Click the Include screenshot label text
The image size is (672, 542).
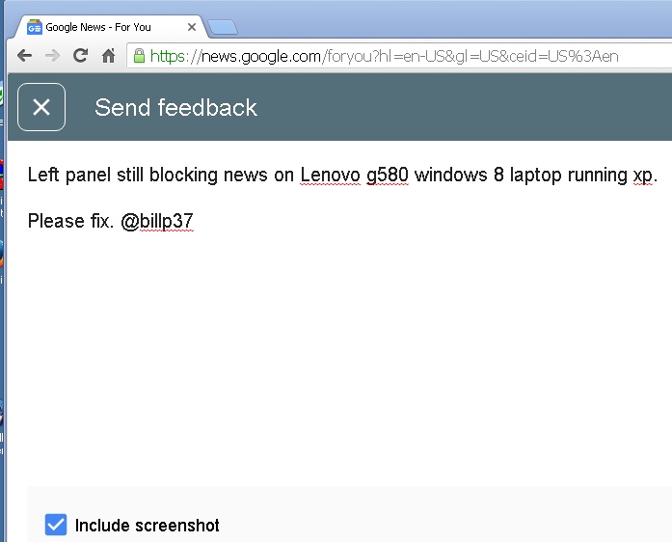coord(147,526)
